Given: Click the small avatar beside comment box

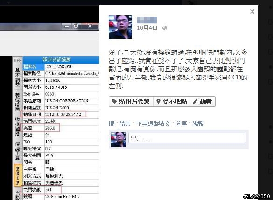Looking at the screenshot, I should click(119, 140).
